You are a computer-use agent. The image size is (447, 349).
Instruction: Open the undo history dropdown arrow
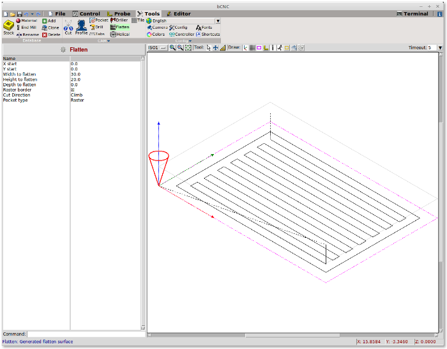click(x=32, y=14)
